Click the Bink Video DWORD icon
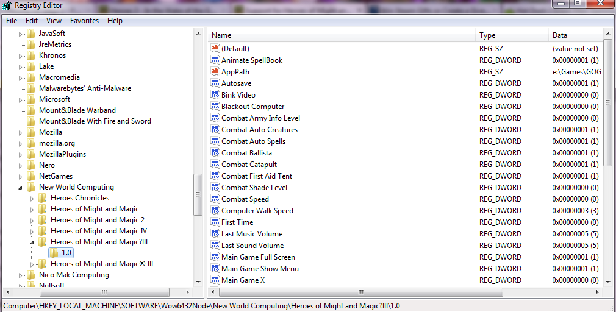 pyautogui.click(x=215, y=94)
